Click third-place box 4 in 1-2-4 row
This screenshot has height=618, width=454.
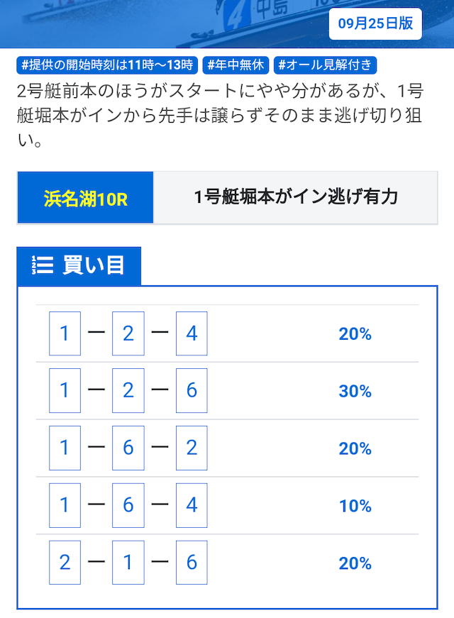(192, 333)
